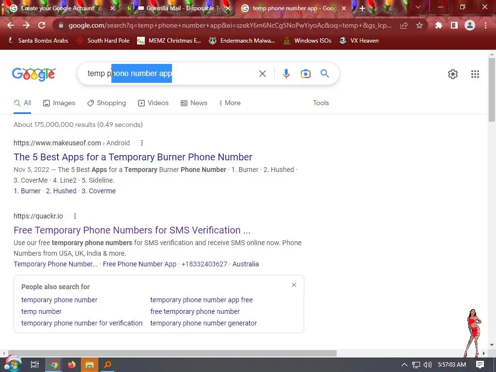Search for temporary phone number generator
This screenshot has height=372, width=496.
203,323
